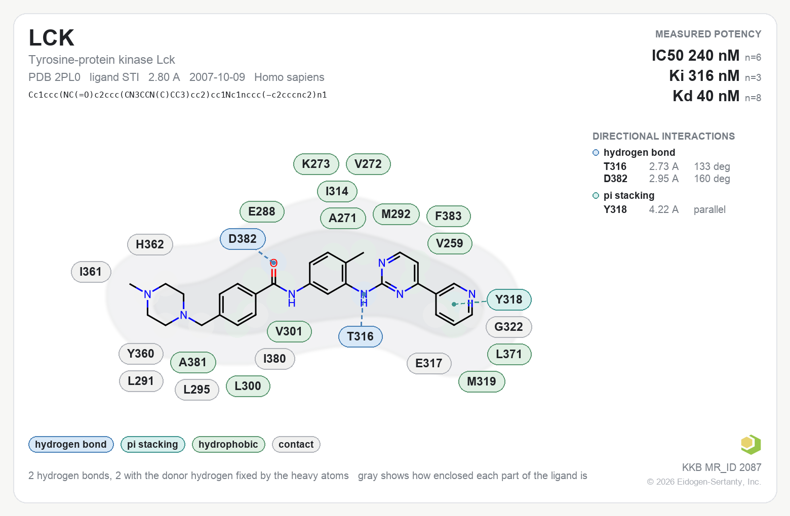Click the LCK title heading
The height and width of the screenshot is (516, 790).
point(52,38)
